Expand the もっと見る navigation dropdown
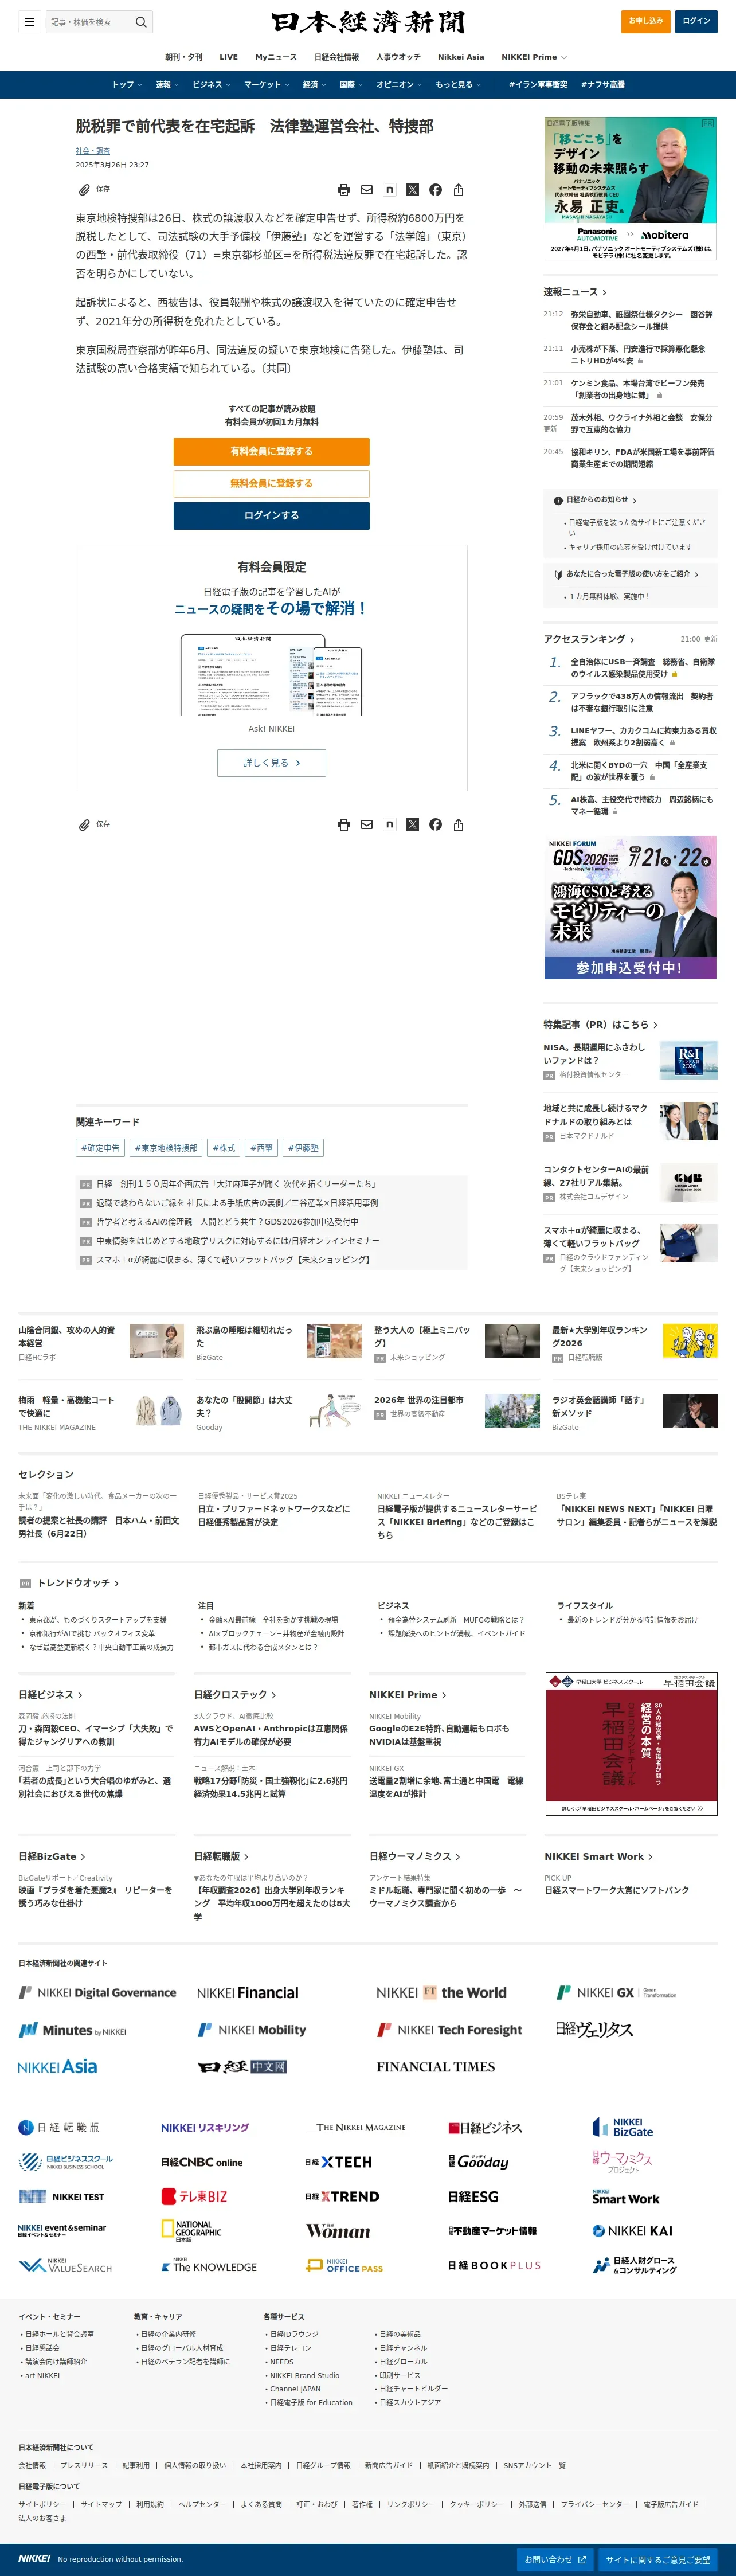The width and height of the screenshot is (736, 2576). (458, 85)
